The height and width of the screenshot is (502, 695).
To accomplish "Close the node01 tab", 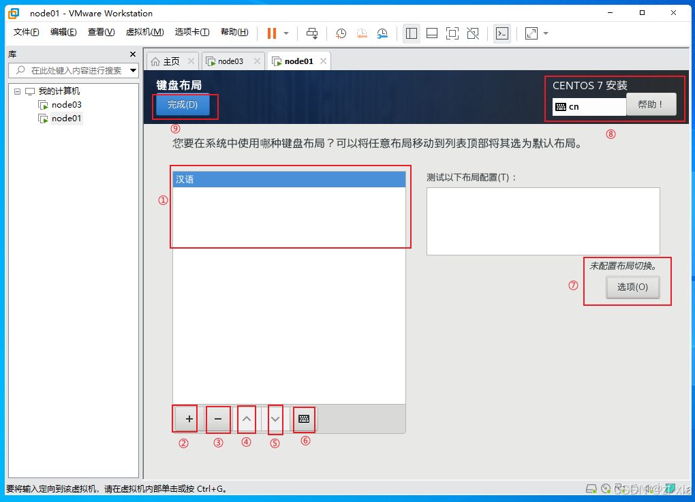I will click(324, 61).
